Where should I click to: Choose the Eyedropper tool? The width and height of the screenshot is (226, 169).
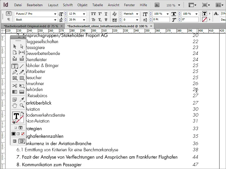click(22, 100)
